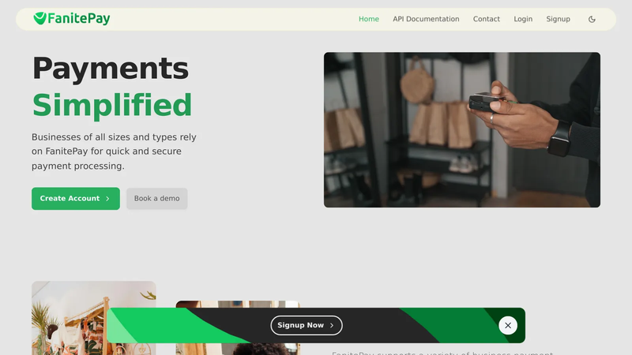
Task: Click the Book a demo button
Action: click(156, 199)
